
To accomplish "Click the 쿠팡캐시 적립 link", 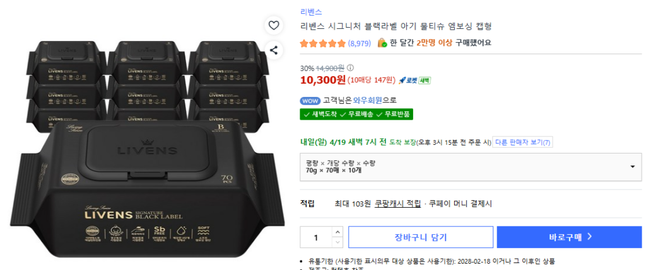I will click(x=397, y=203).
